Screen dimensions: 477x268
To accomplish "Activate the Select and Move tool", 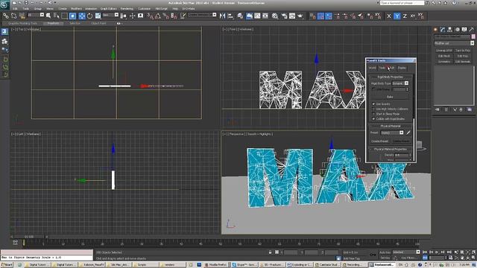I will [82, 16].
